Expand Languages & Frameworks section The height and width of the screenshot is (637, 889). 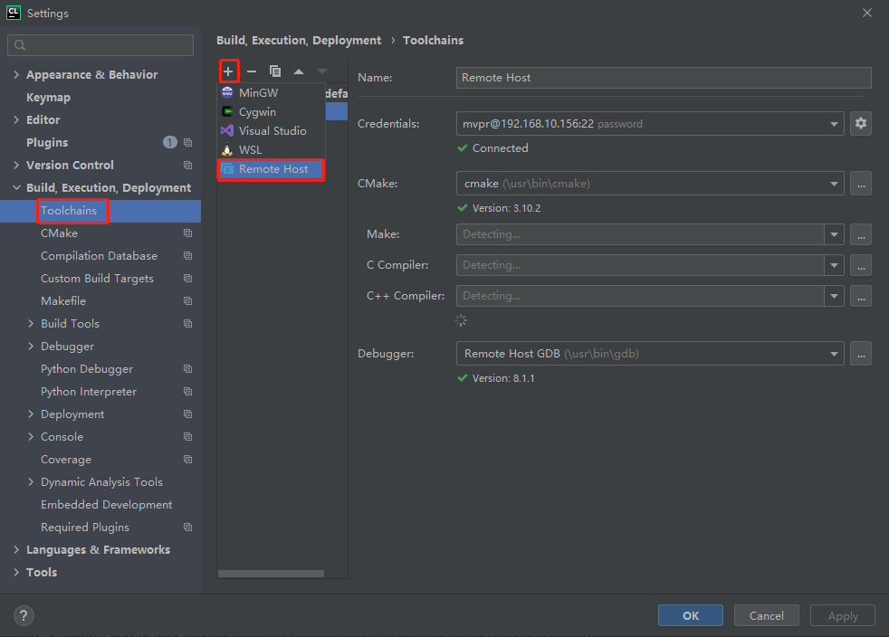click(x=16, y=550)
